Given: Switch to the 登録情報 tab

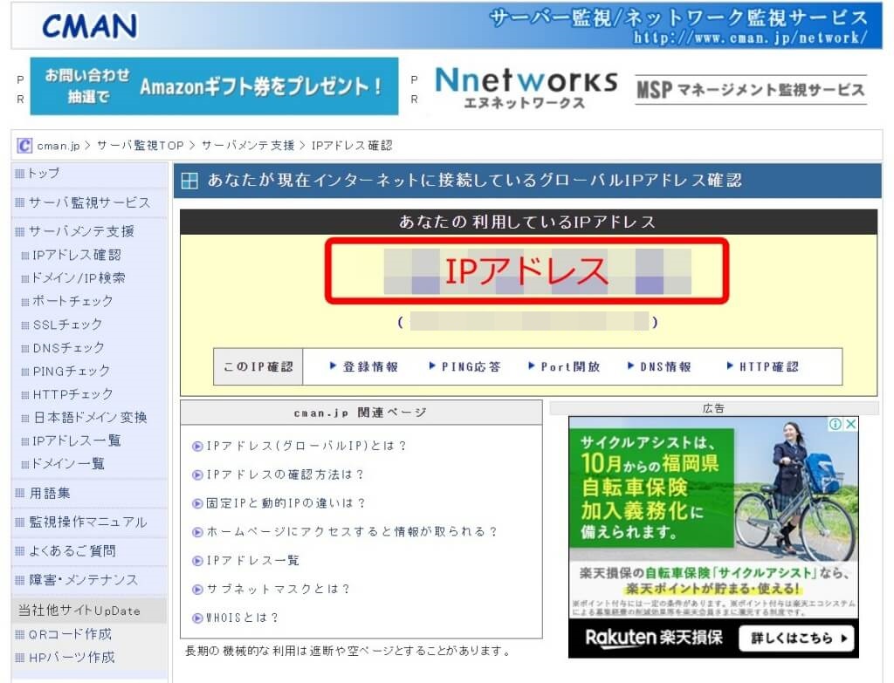Looking at the screenshot, I should point(363,366).
